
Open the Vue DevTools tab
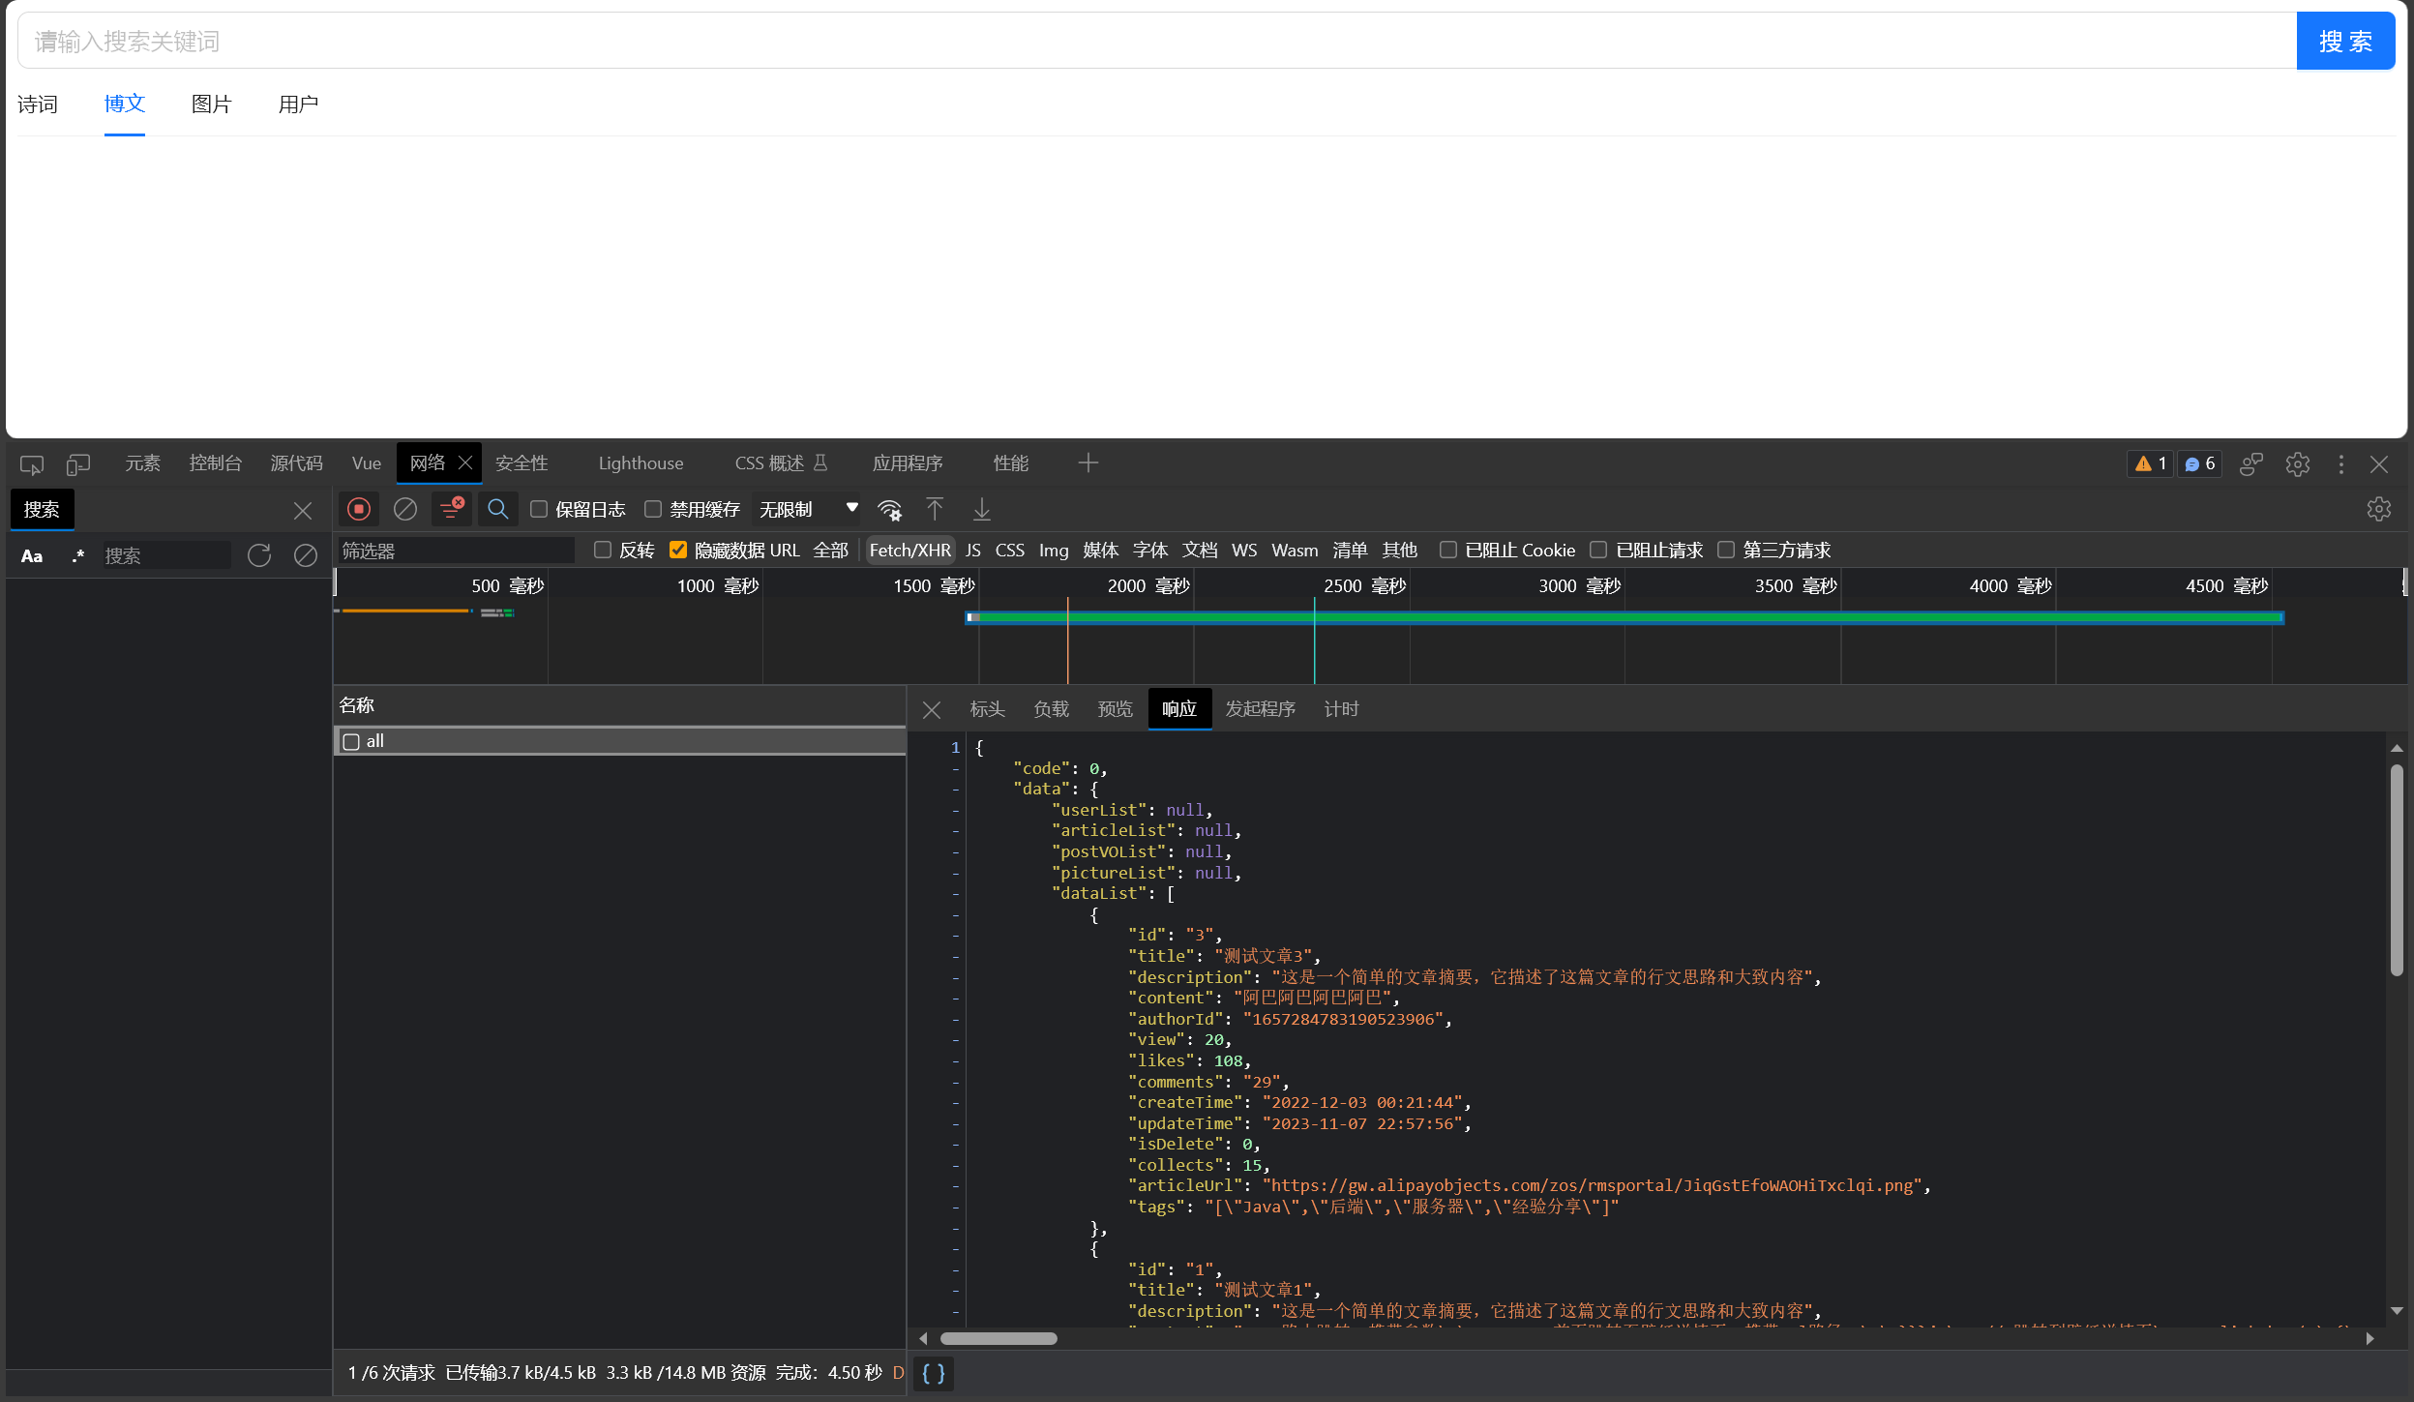tap(367, 463)
